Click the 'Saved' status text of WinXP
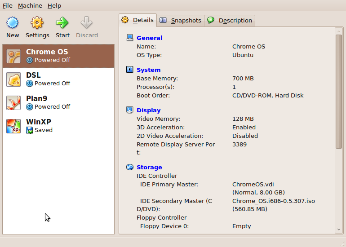This screenshot has width=346, height=247. pos(44,130)
